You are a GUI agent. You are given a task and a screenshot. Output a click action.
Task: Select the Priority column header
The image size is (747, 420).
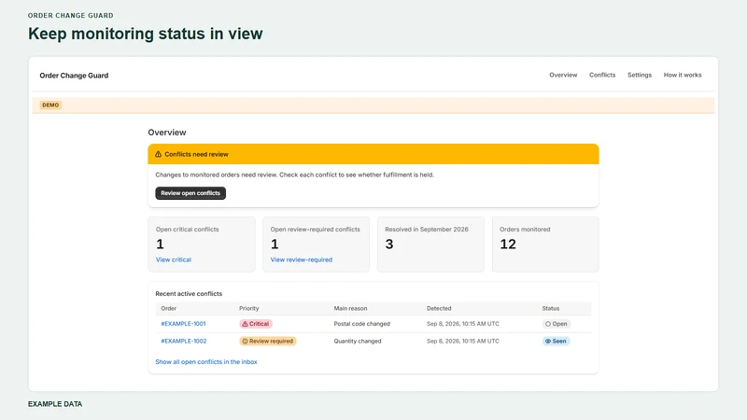(248, 309)
